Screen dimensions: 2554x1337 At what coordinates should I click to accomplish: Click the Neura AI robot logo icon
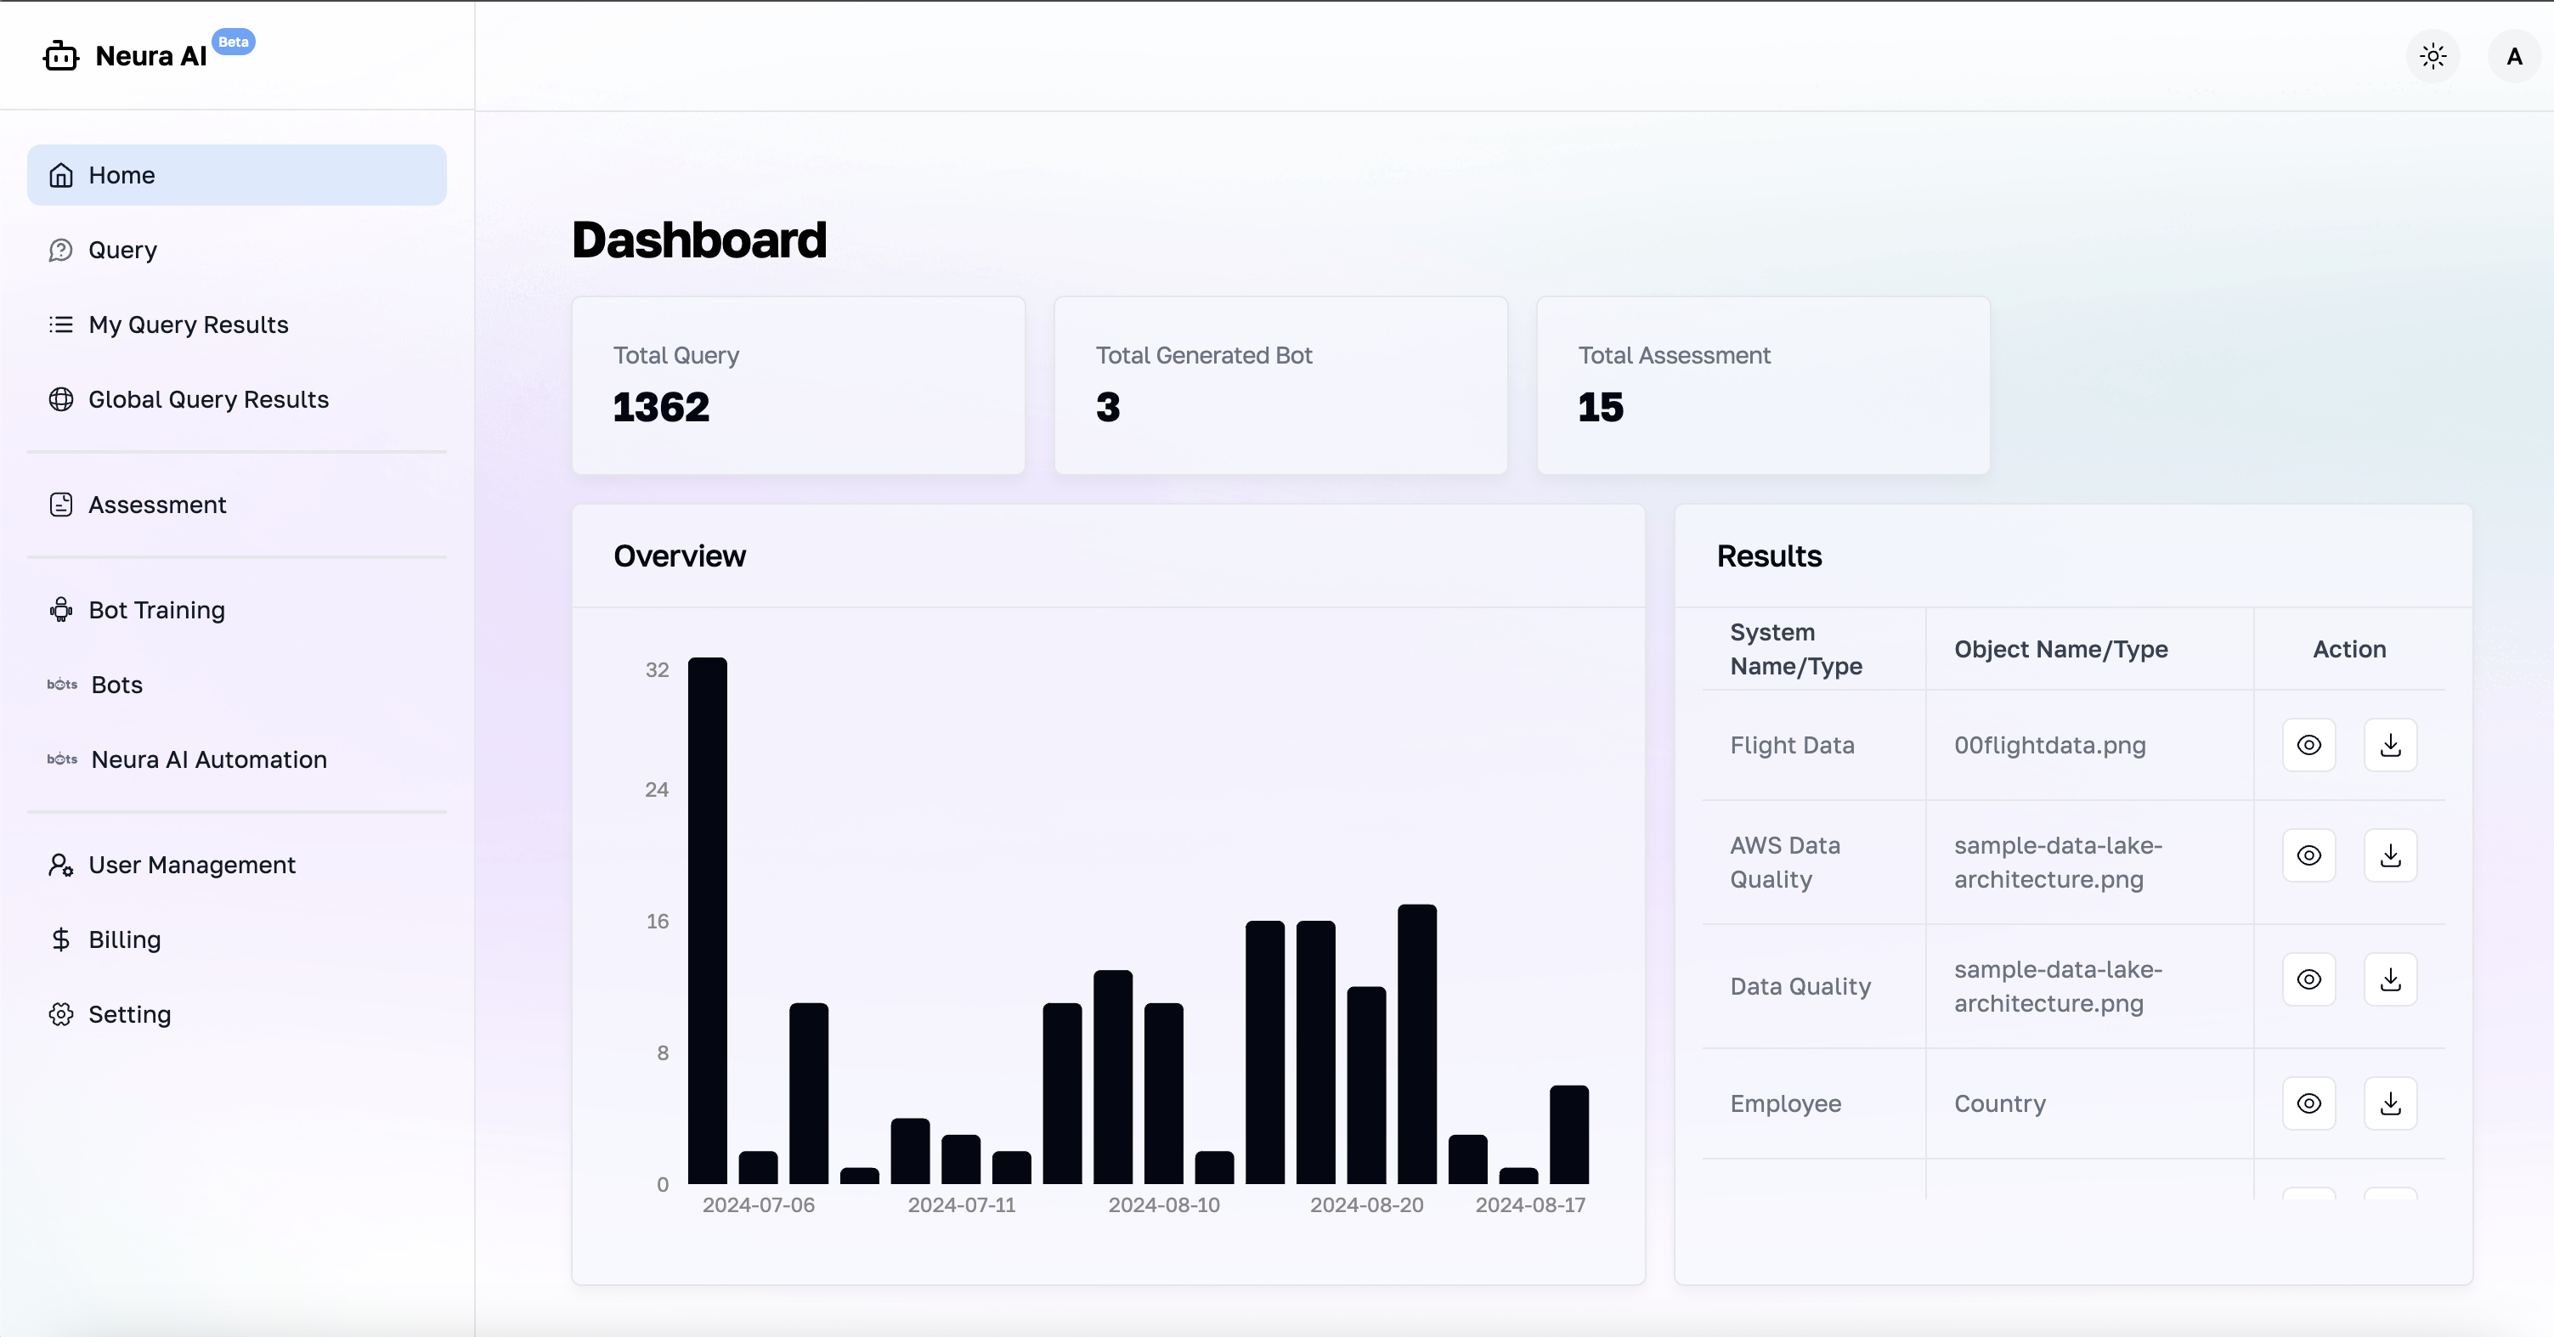(x=60, y=57)
